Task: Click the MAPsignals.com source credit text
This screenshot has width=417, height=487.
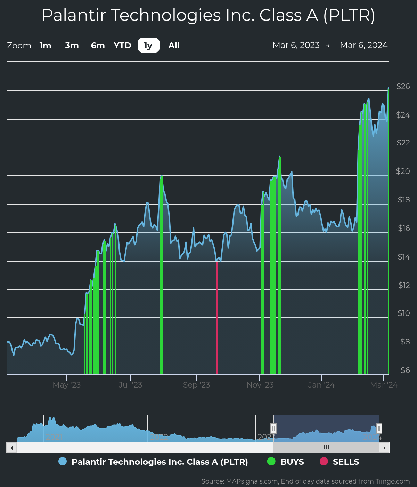Action: click(305, 481)
